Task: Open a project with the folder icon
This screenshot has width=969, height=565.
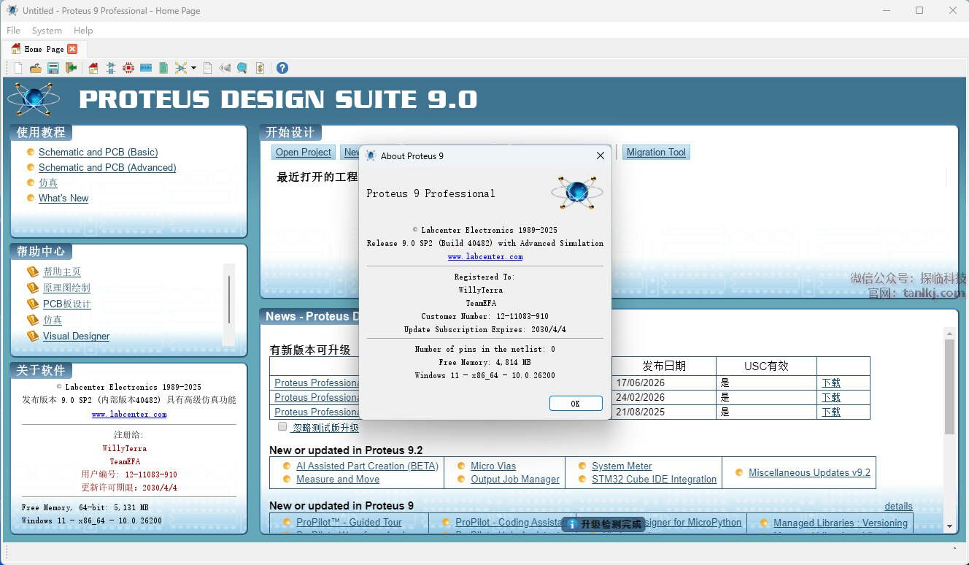Action: [35, 68]
